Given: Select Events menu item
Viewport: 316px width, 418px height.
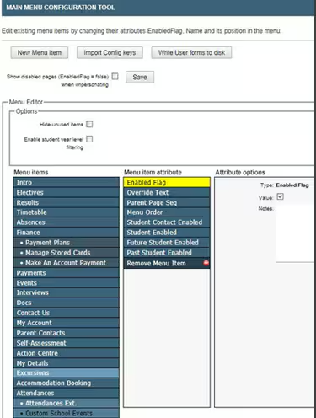Looking at the screenshot, I should click(x=67, y=283).
